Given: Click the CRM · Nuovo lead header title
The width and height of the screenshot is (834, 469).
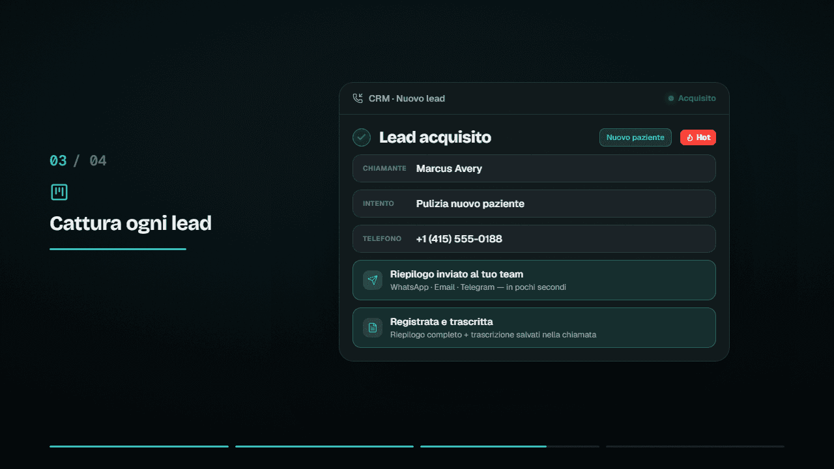Looking at the screenshot, I should click(407, 98).
